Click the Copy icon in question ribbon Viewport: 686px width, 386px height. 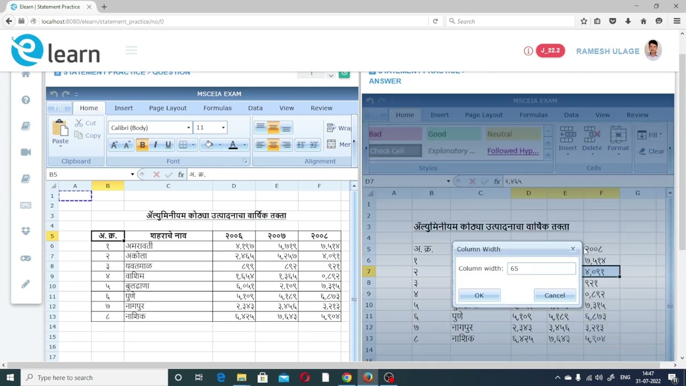click(79, 135)
